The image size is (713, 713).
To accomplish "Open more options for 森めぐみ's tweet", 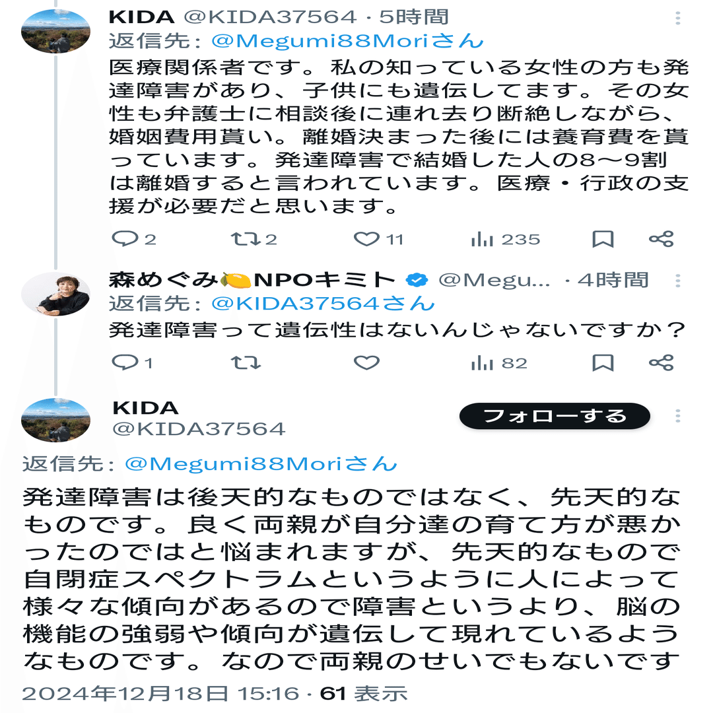I will tap(678, 281).
